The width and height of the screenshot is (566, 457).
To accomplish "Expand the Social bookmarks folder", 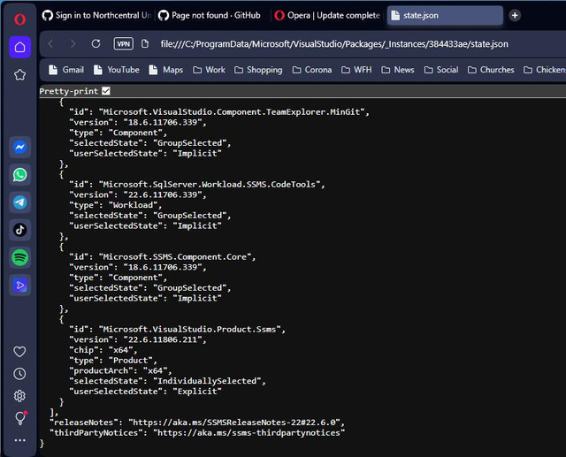I will click(x=441, y=70).
